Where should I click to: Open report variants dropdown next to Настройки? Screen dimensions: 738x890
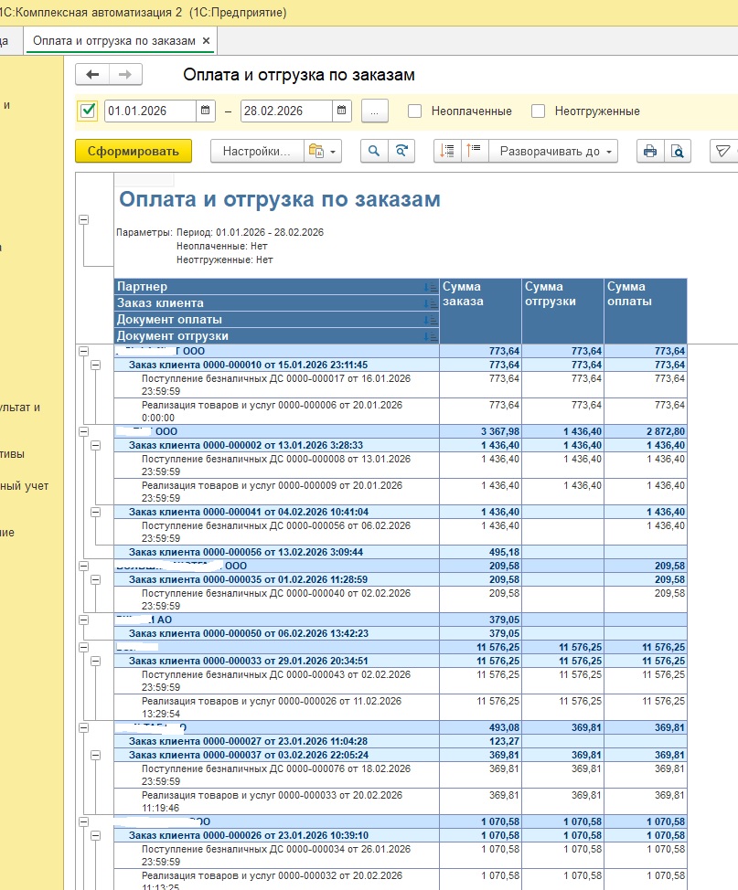324,152
